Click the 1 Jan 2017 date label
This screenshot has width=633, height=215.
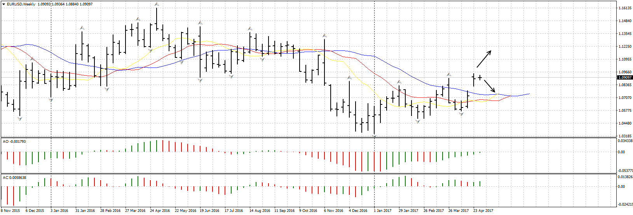[x=382, y=211]
